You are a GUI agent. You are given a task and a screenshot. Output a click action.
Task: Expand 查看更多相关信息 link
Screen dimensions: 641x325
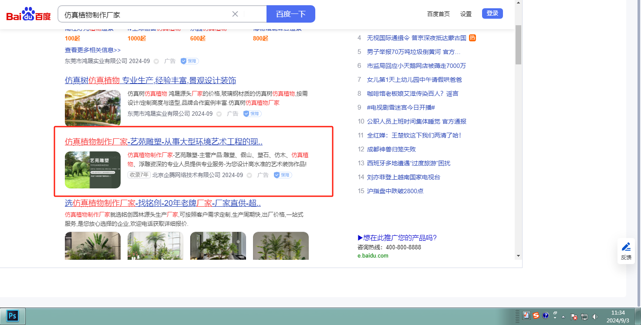click(93, 50)
